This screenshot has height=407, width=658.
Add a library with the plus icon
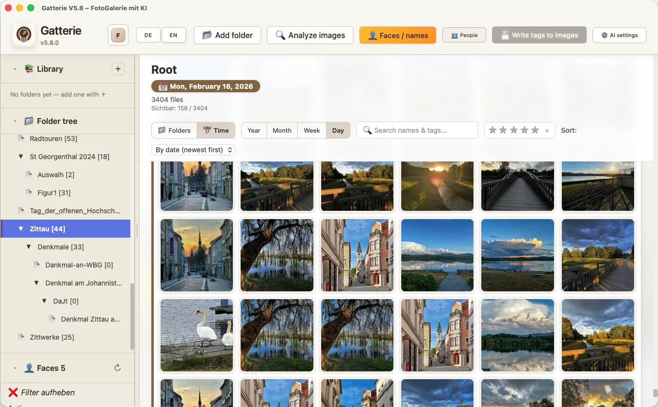[118, 69]
